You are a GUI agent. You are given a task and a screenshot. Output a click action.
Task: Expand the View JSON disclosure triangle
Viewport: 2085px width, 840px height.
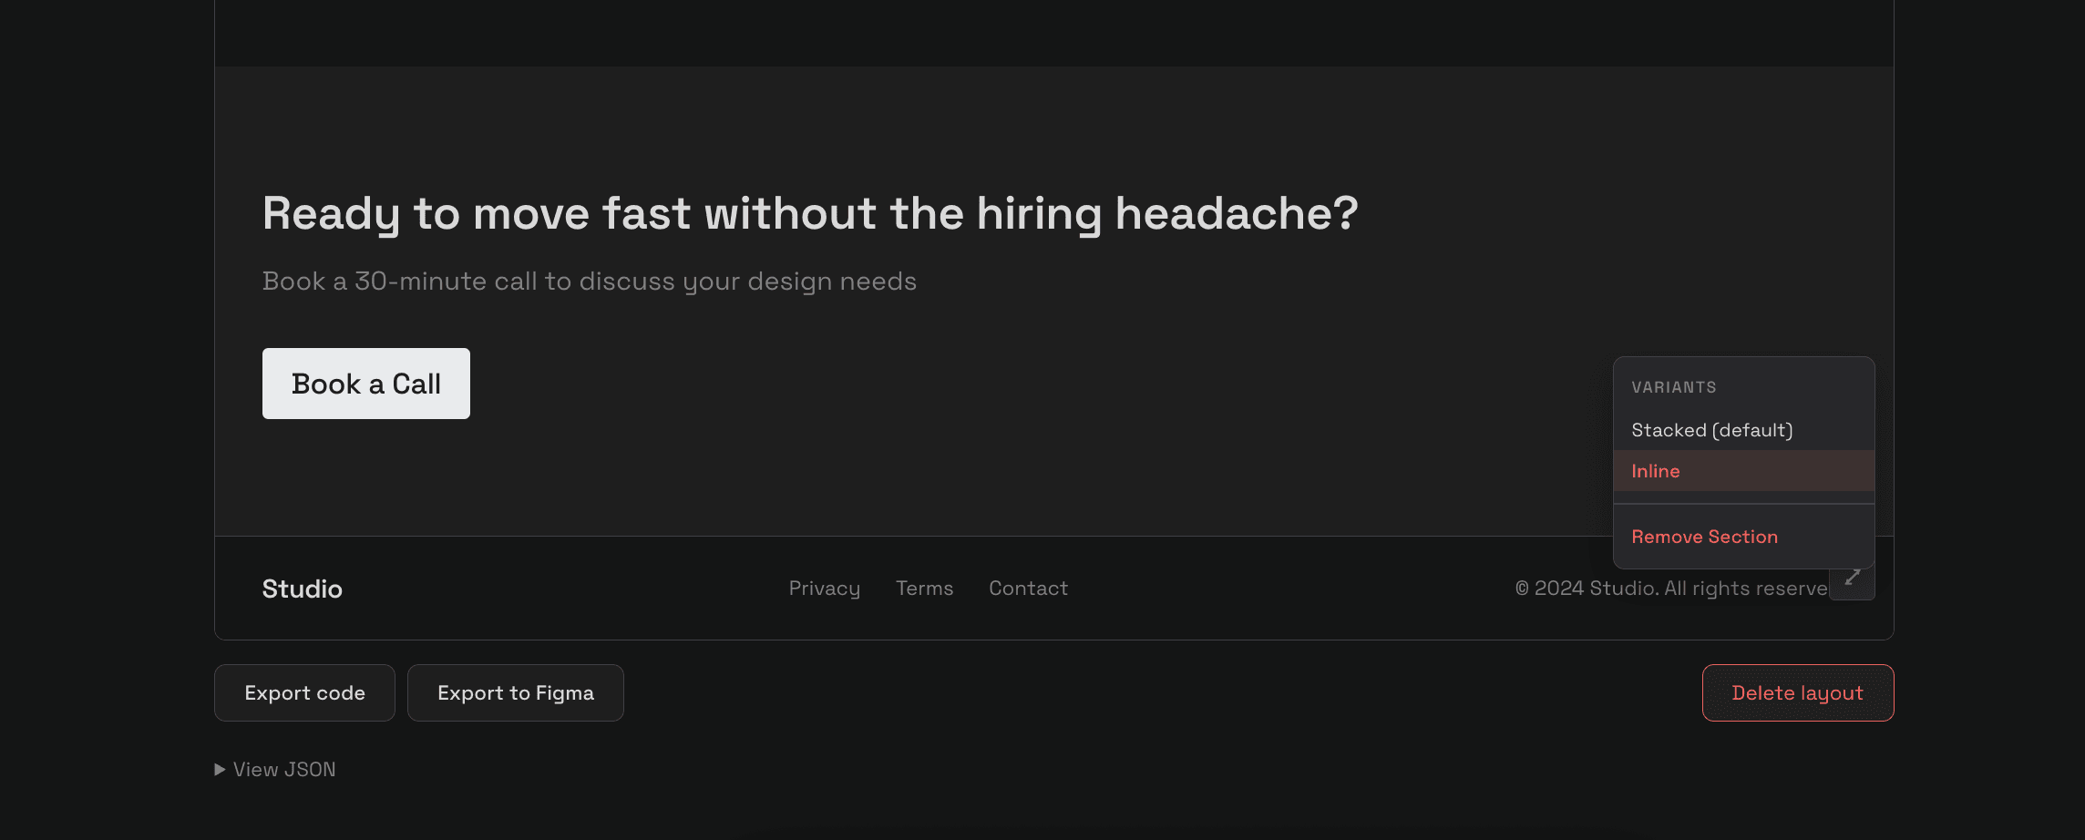click(220, 770)
